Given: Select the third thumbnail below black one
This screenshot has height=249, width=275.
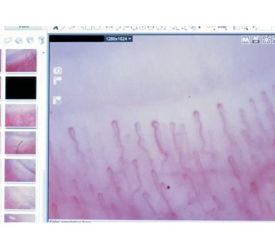Looking at the screenshot, I should 21,115.
